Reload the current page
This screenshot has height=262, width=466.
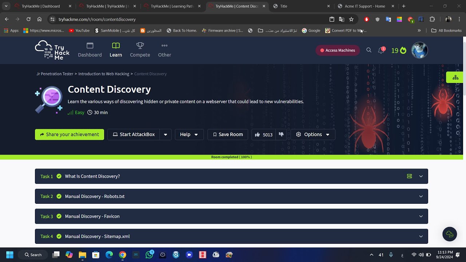[x=28, y=19]
